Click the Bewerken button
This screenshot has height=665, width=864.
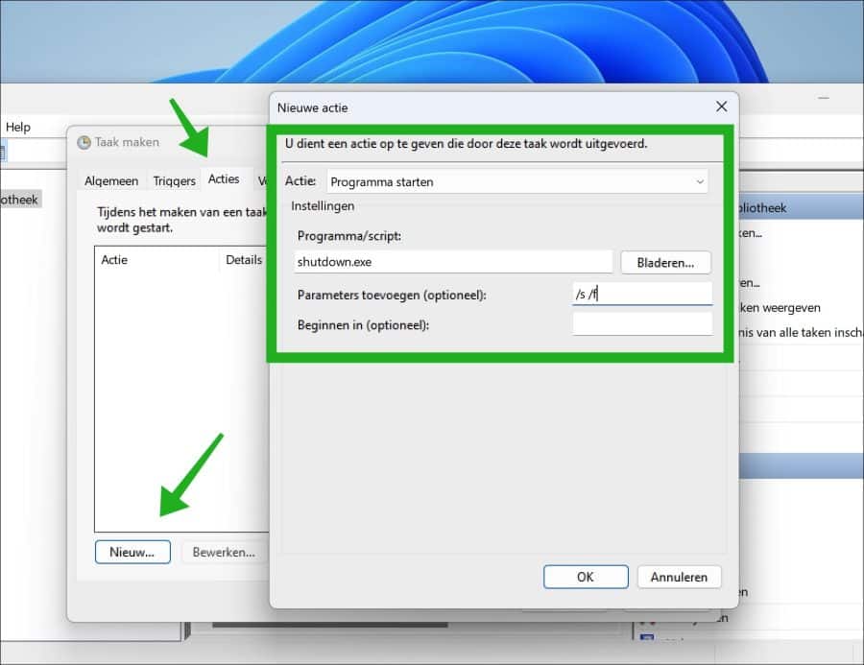(224, 552)
